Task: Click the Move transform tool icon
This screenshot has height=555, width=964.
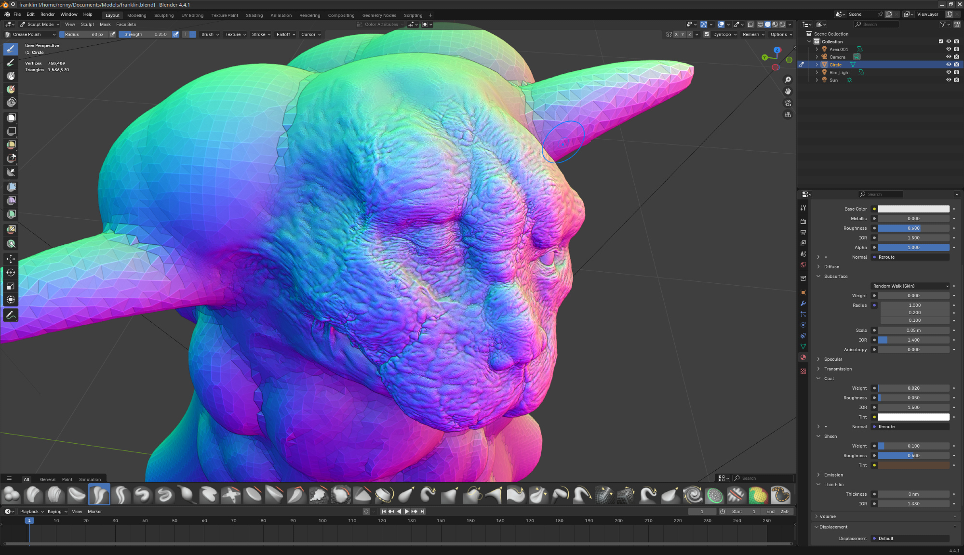Action: click(11, 259)
